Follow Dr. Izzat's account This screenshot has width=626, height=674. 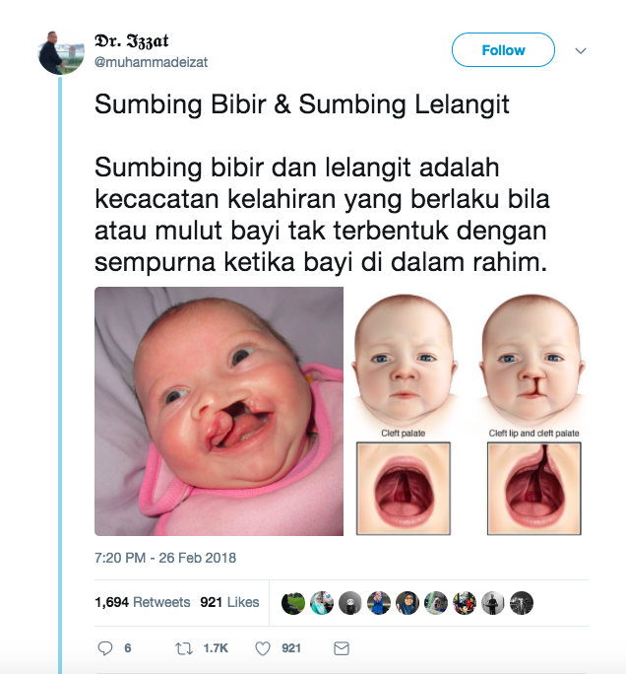click(503, 50)
